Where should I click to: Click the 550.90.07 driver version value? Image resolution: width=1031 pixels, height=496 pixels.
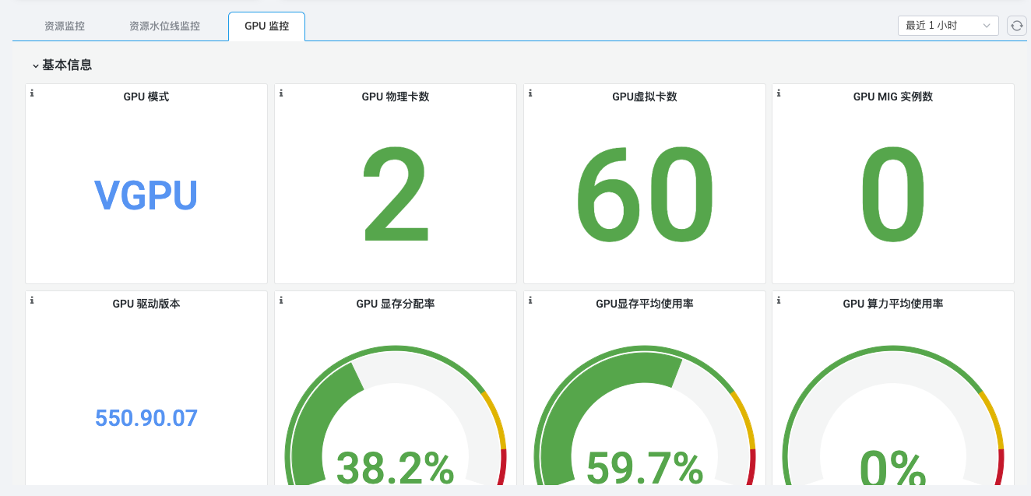pyautogui.click(x=146, y=418)
